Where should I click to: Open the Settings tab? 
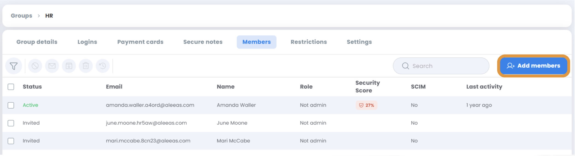pyautogui.click(x=359, y=42)
